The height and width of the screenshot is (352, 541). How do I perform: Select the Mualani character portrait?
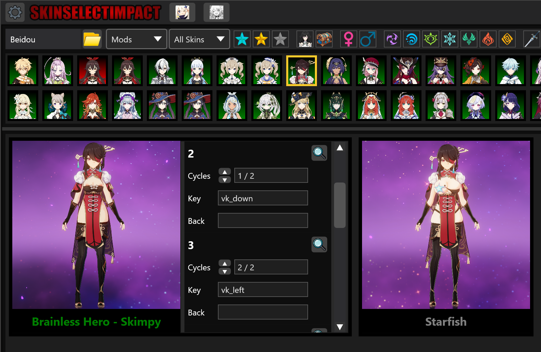point(232,105)
